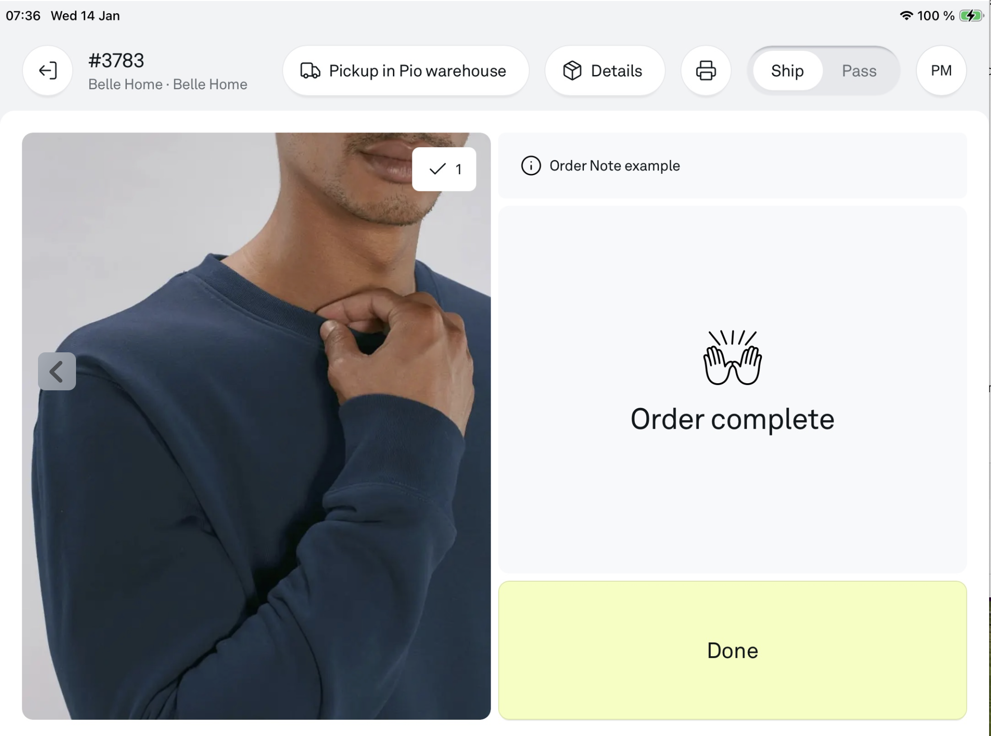
Task: Click the package box Details icon
Action: point(572,71)
